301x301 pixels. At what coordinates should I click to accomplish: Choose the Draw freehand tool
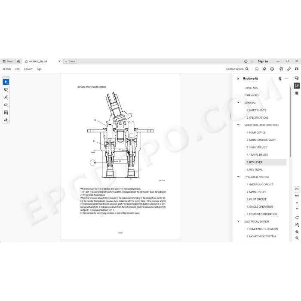pyautogui.click(x=6, y=105)
